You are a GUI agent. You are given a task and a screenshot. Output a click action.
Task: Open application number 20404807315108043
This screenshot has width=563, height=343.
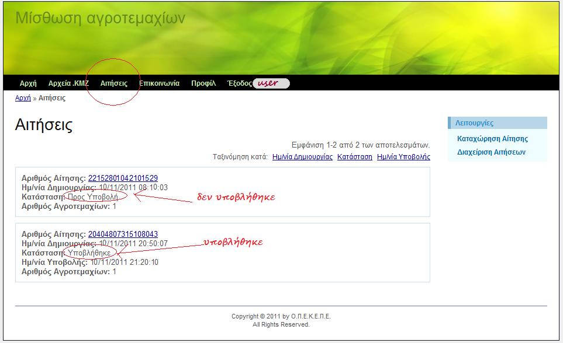pyautogui.click(x=123, y=235)
